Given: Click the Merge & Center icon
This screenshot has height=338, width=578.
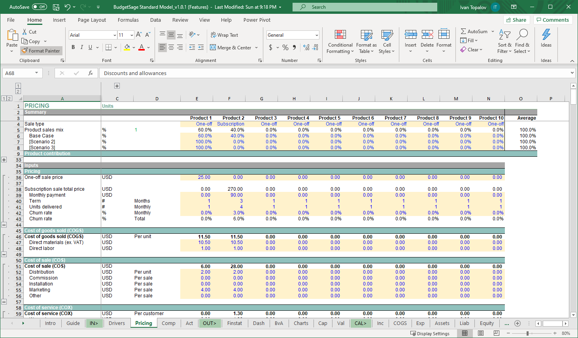Looking at the screenshot, I should 213,48.
